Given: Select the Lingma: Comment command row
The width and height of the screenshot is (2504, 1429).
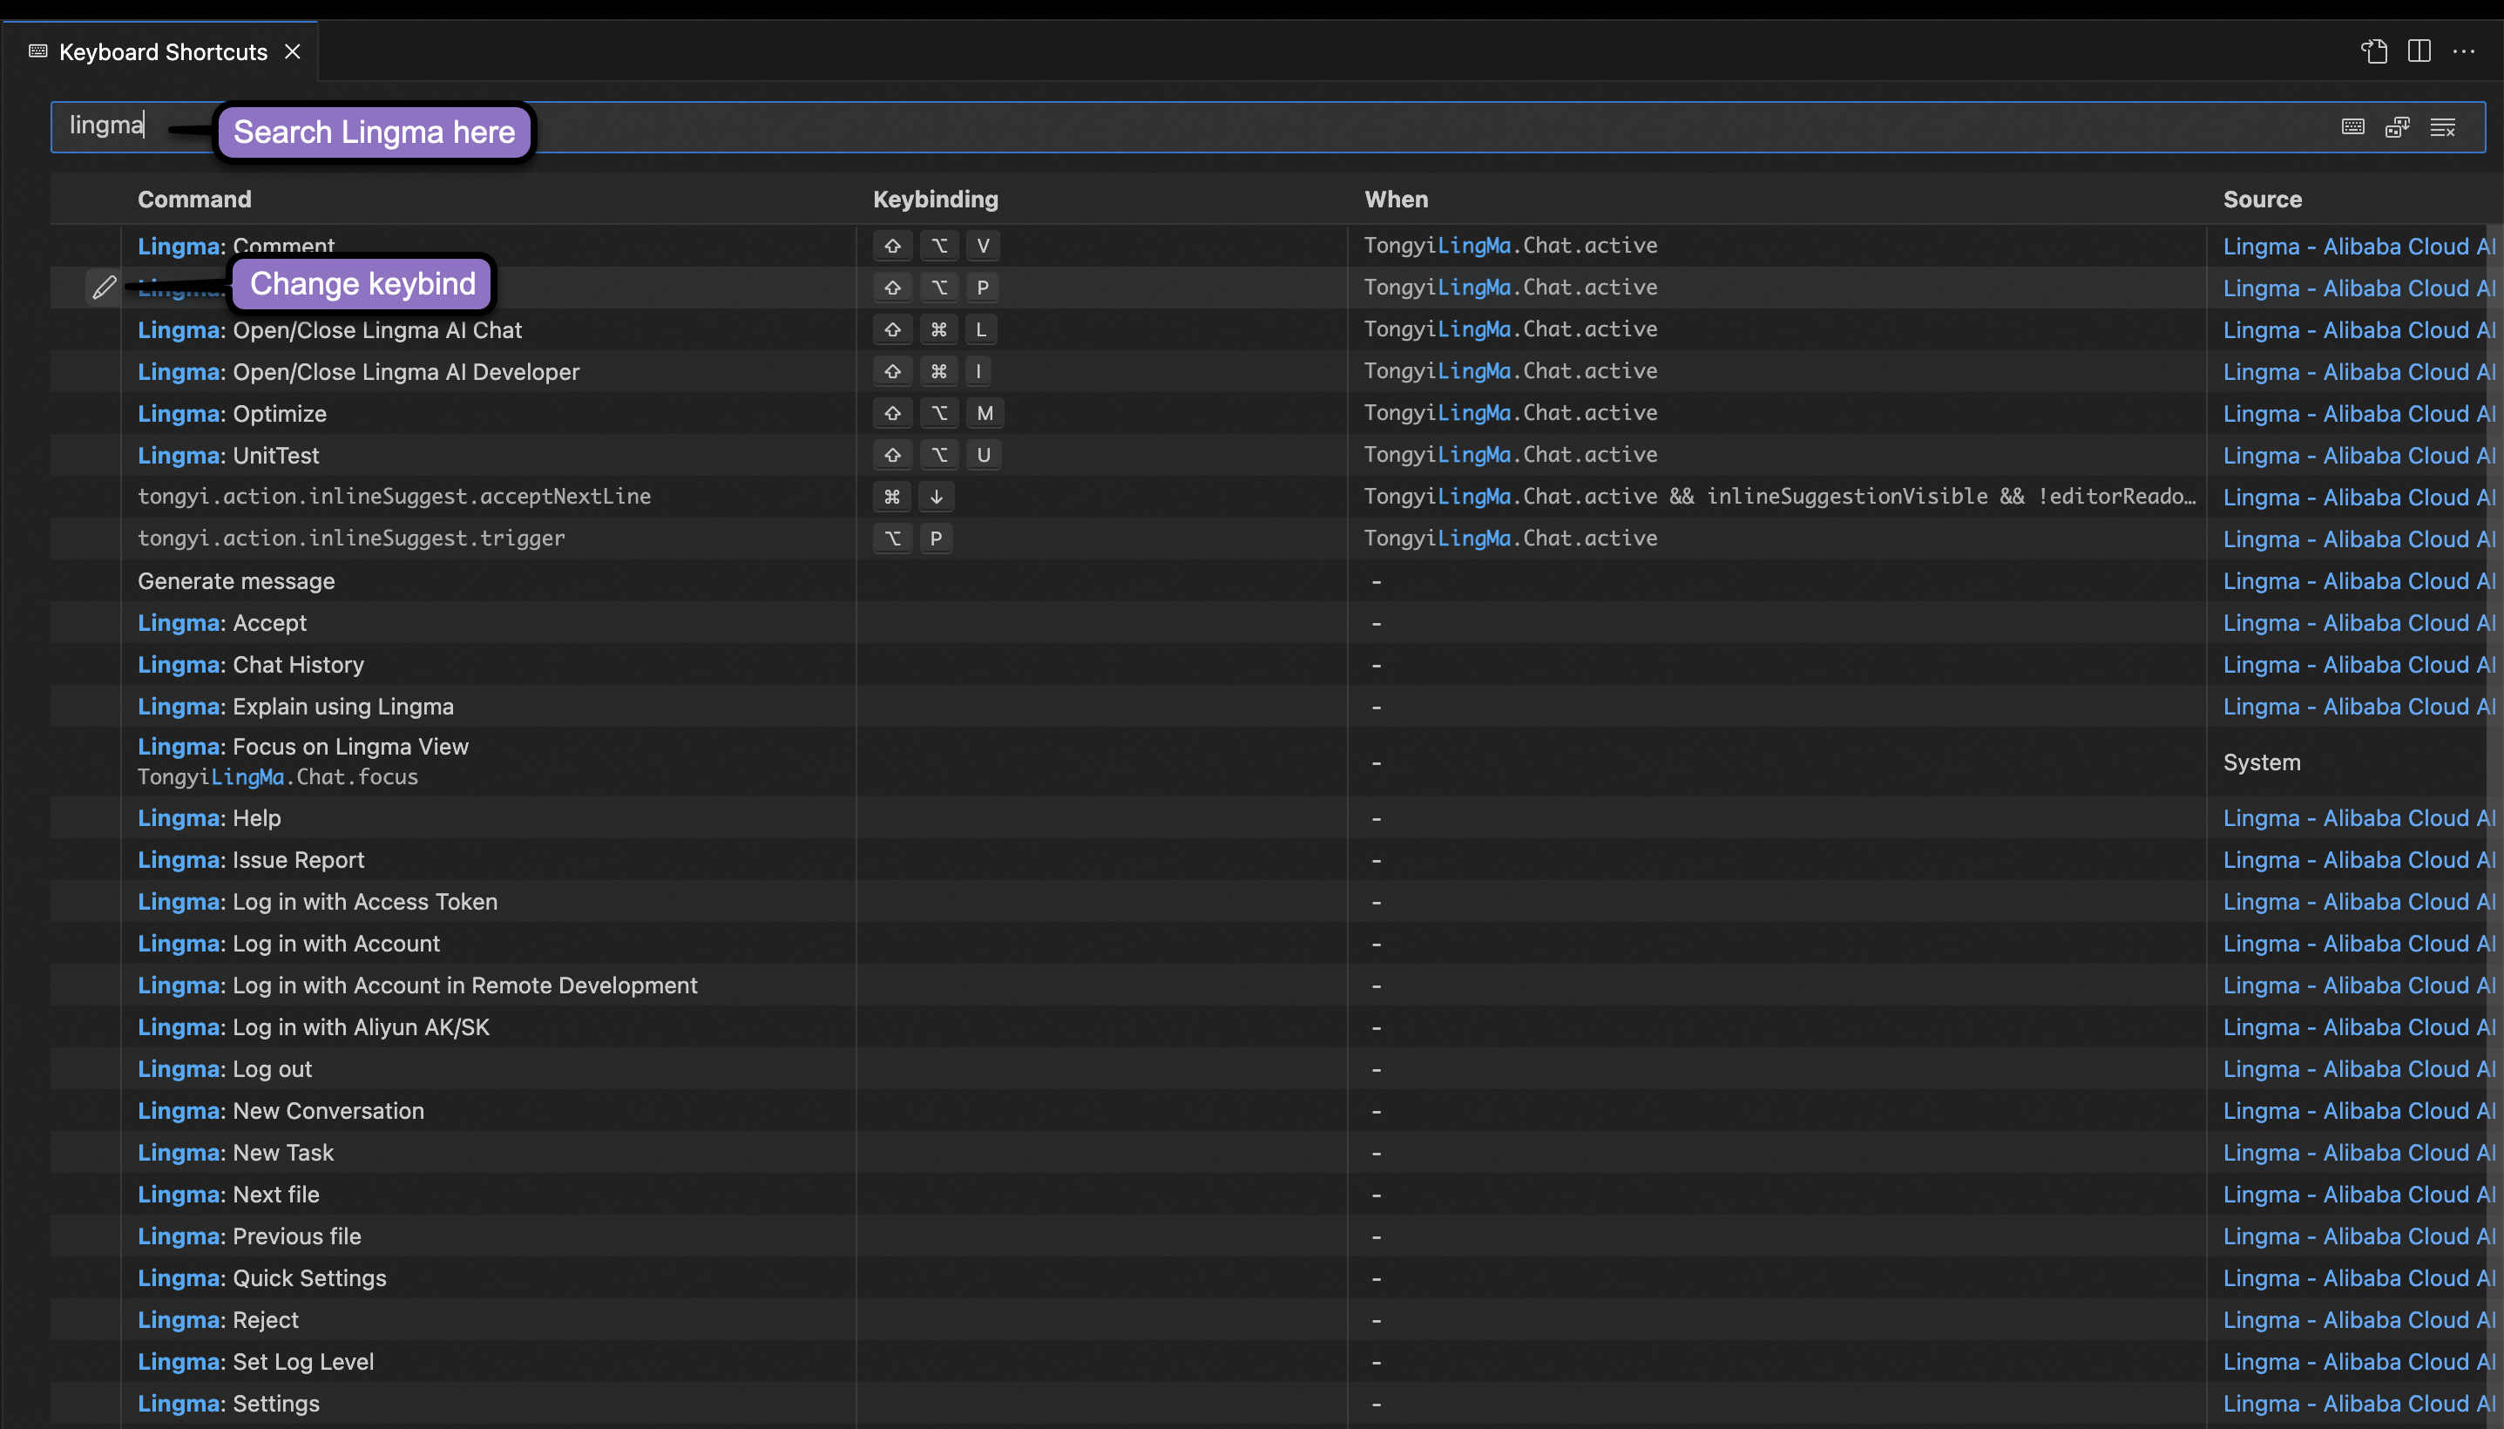Looking at the screenshot, I should [1268, 246].
